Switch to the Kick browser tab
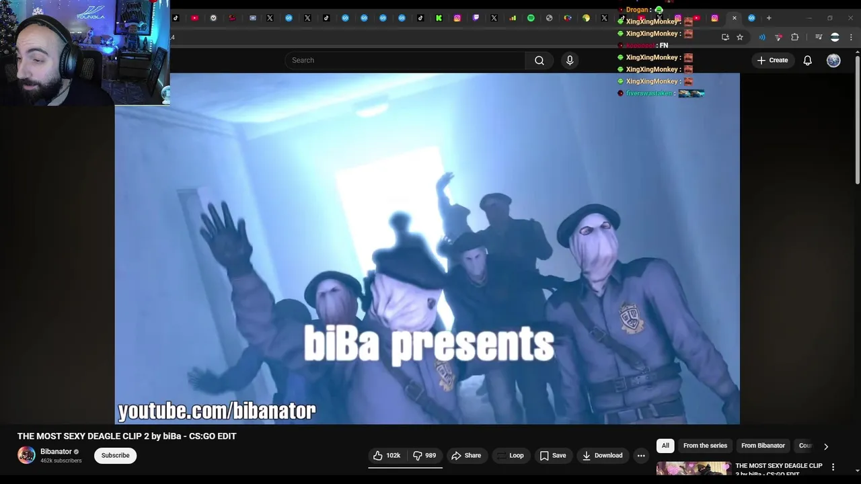861x484 pixels. point(439,18)
